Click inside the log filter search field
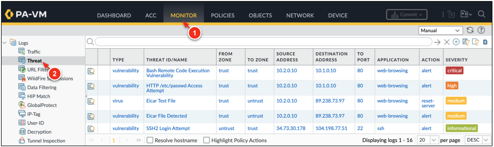 [x=263, y=42]
